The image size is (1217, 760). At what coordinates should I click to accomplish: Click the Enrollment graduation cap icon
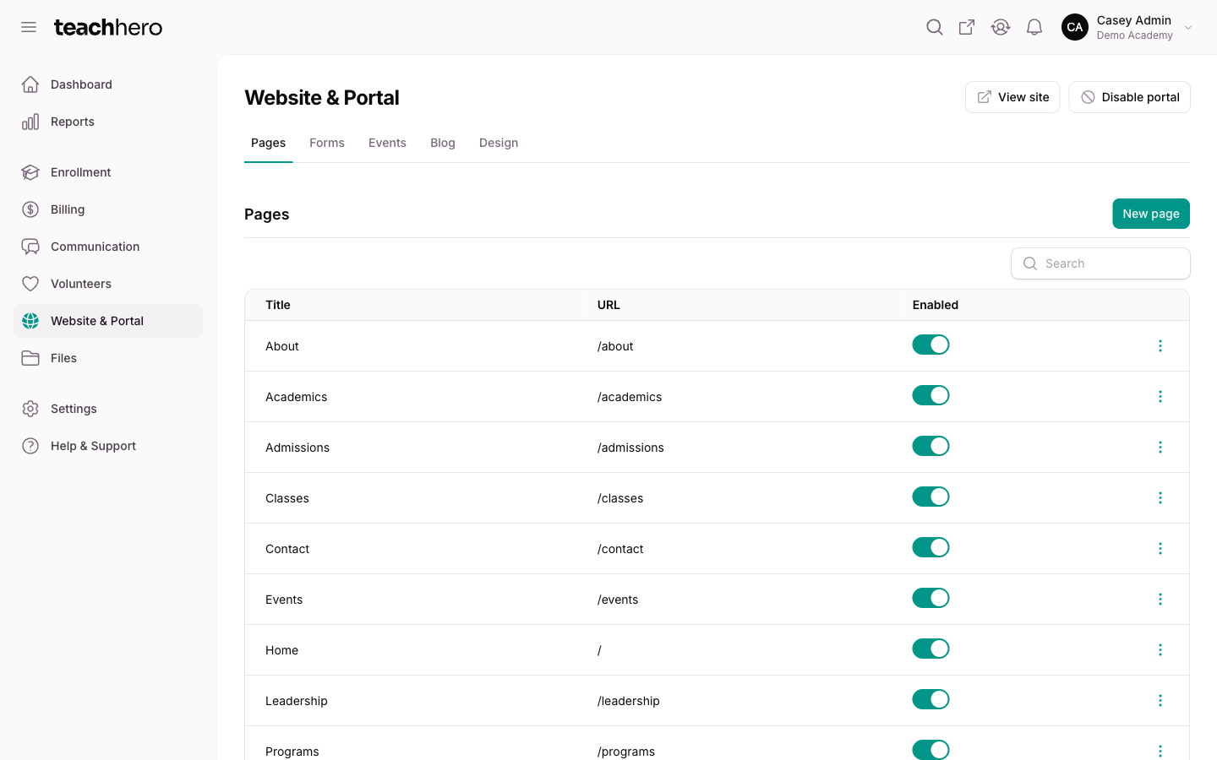[x=30, y=172]
